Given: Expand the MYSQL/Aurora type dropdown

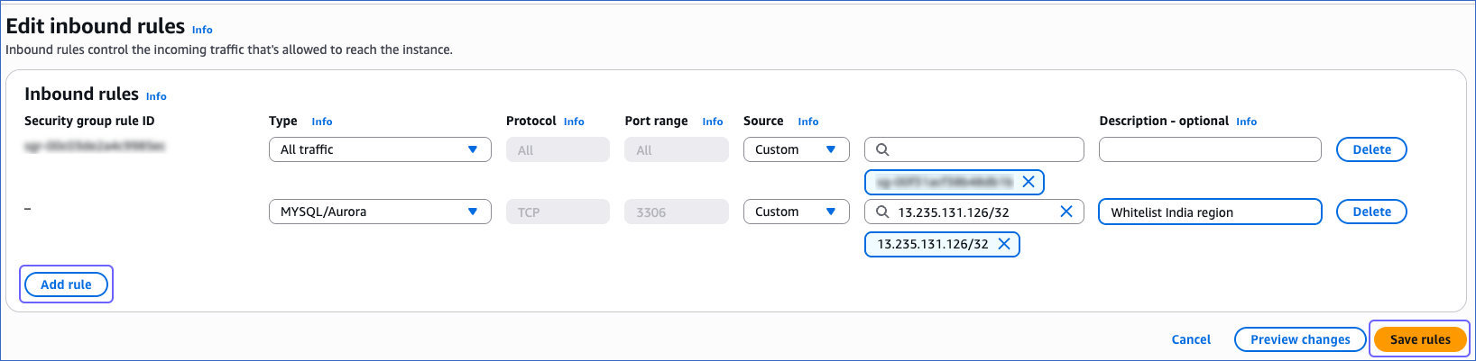Looking at the screenshot, I should click(380, 212).
